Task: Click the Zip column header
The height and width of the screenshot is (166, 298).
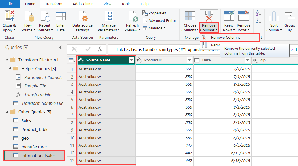Action: click(x=275, y=60)
